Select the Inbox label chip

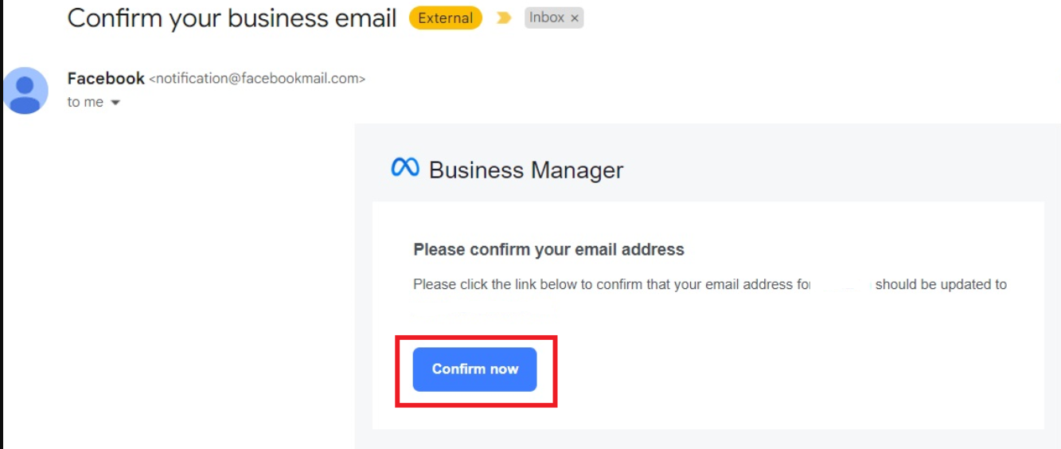pyautogui.click(x=547, y=18)
